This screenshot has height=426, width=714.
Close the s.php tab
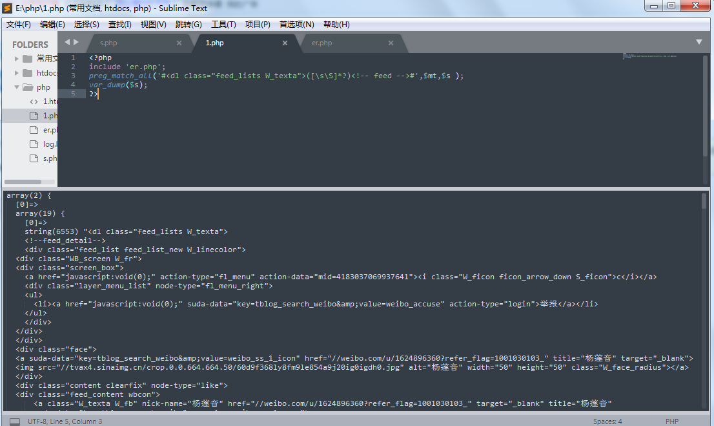tap(179, 43)
